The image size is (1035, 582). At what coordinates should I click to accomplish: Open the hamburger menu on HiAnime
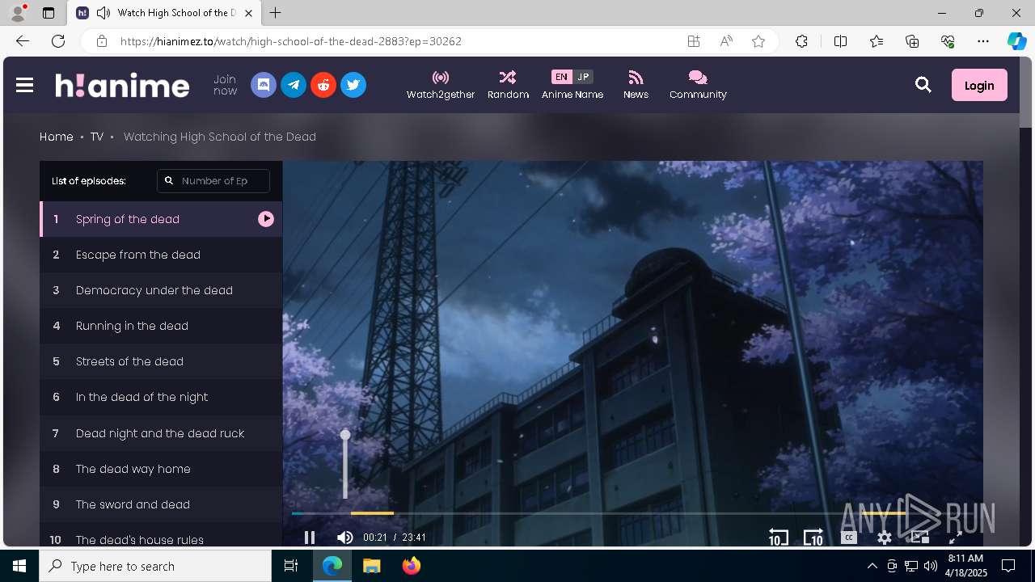[24, 85]
